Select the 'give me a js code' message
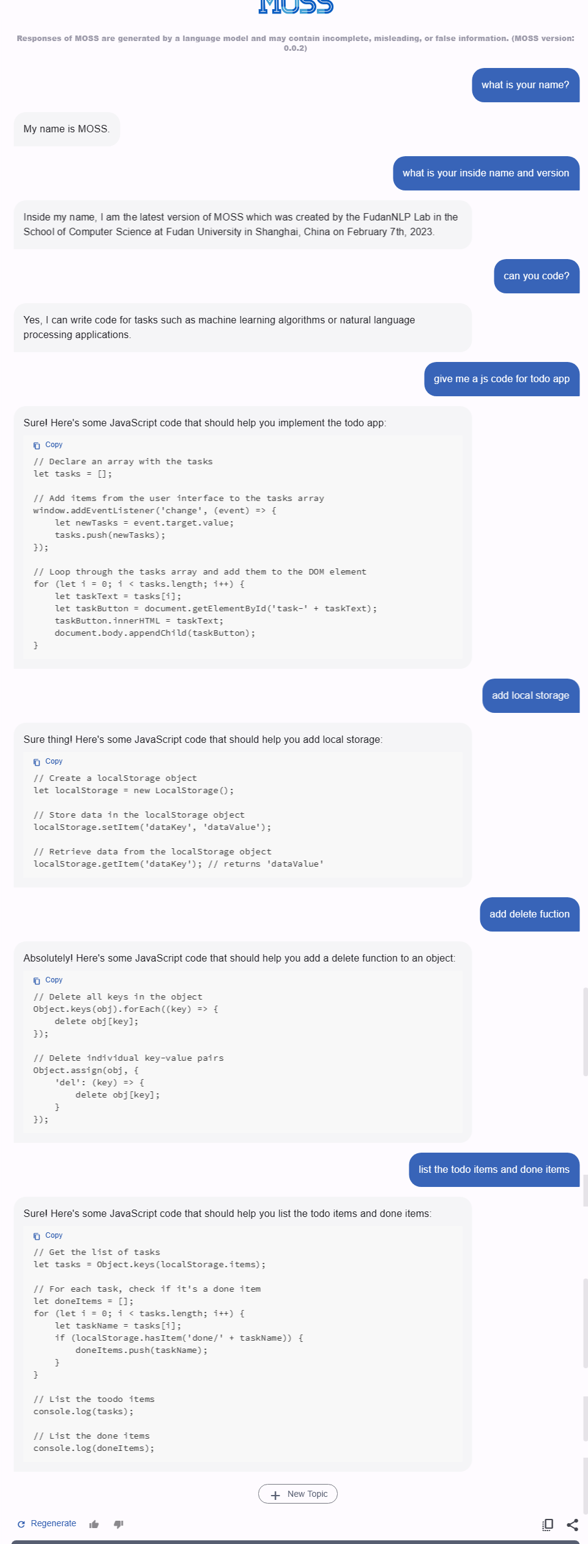 [x=502, y=378]
